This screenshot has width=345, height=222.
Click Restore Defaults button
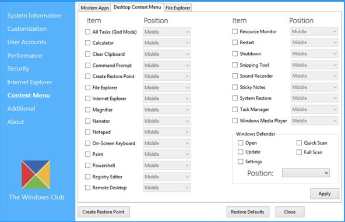pos(248,212)
